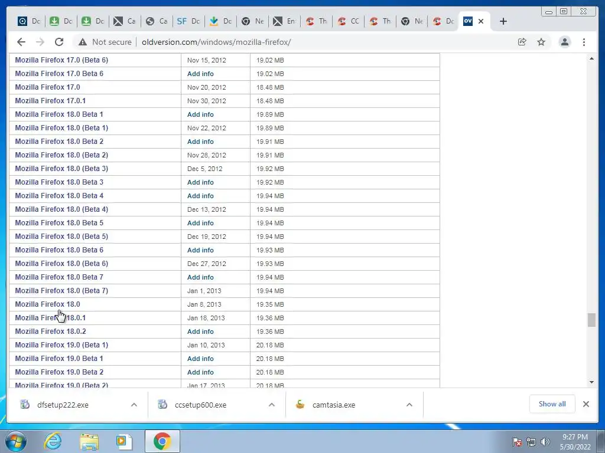Screen dimensions: 605x453
Task: Click dfsetup222.exe file icon in downloads bar
Action: [25, 405]
